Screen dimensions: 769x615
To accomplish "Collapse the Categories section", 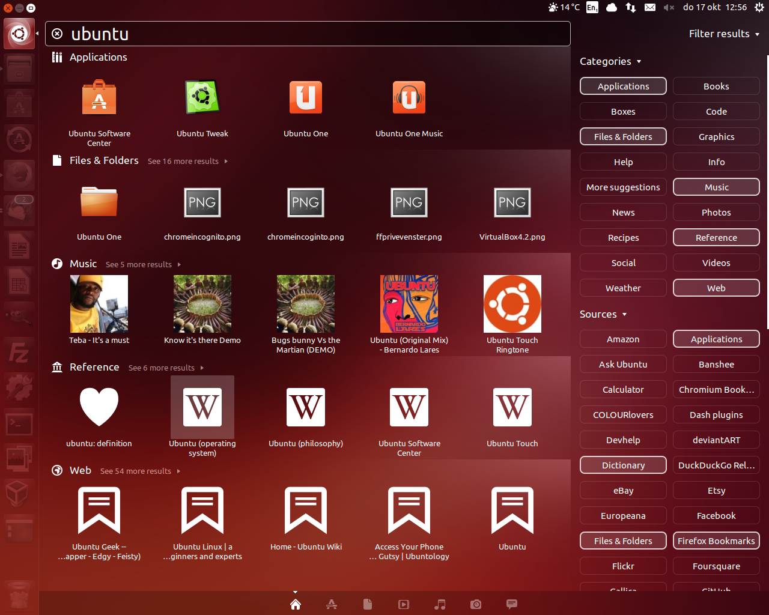I will click(x=610, y=61).
